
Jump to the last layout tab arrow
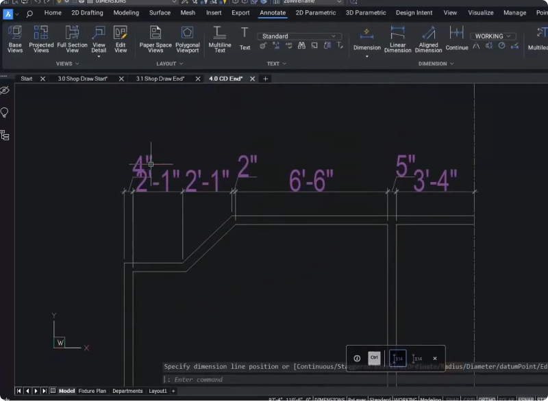pyautogui.click(x=44, y=391)
